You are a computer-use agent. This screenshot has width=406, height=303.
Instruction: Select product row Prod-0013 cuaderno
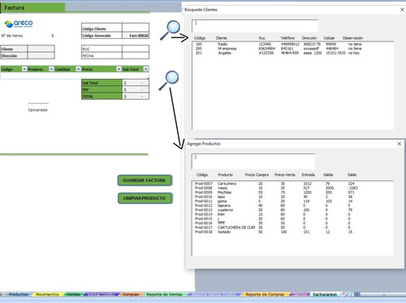(292, 210)
